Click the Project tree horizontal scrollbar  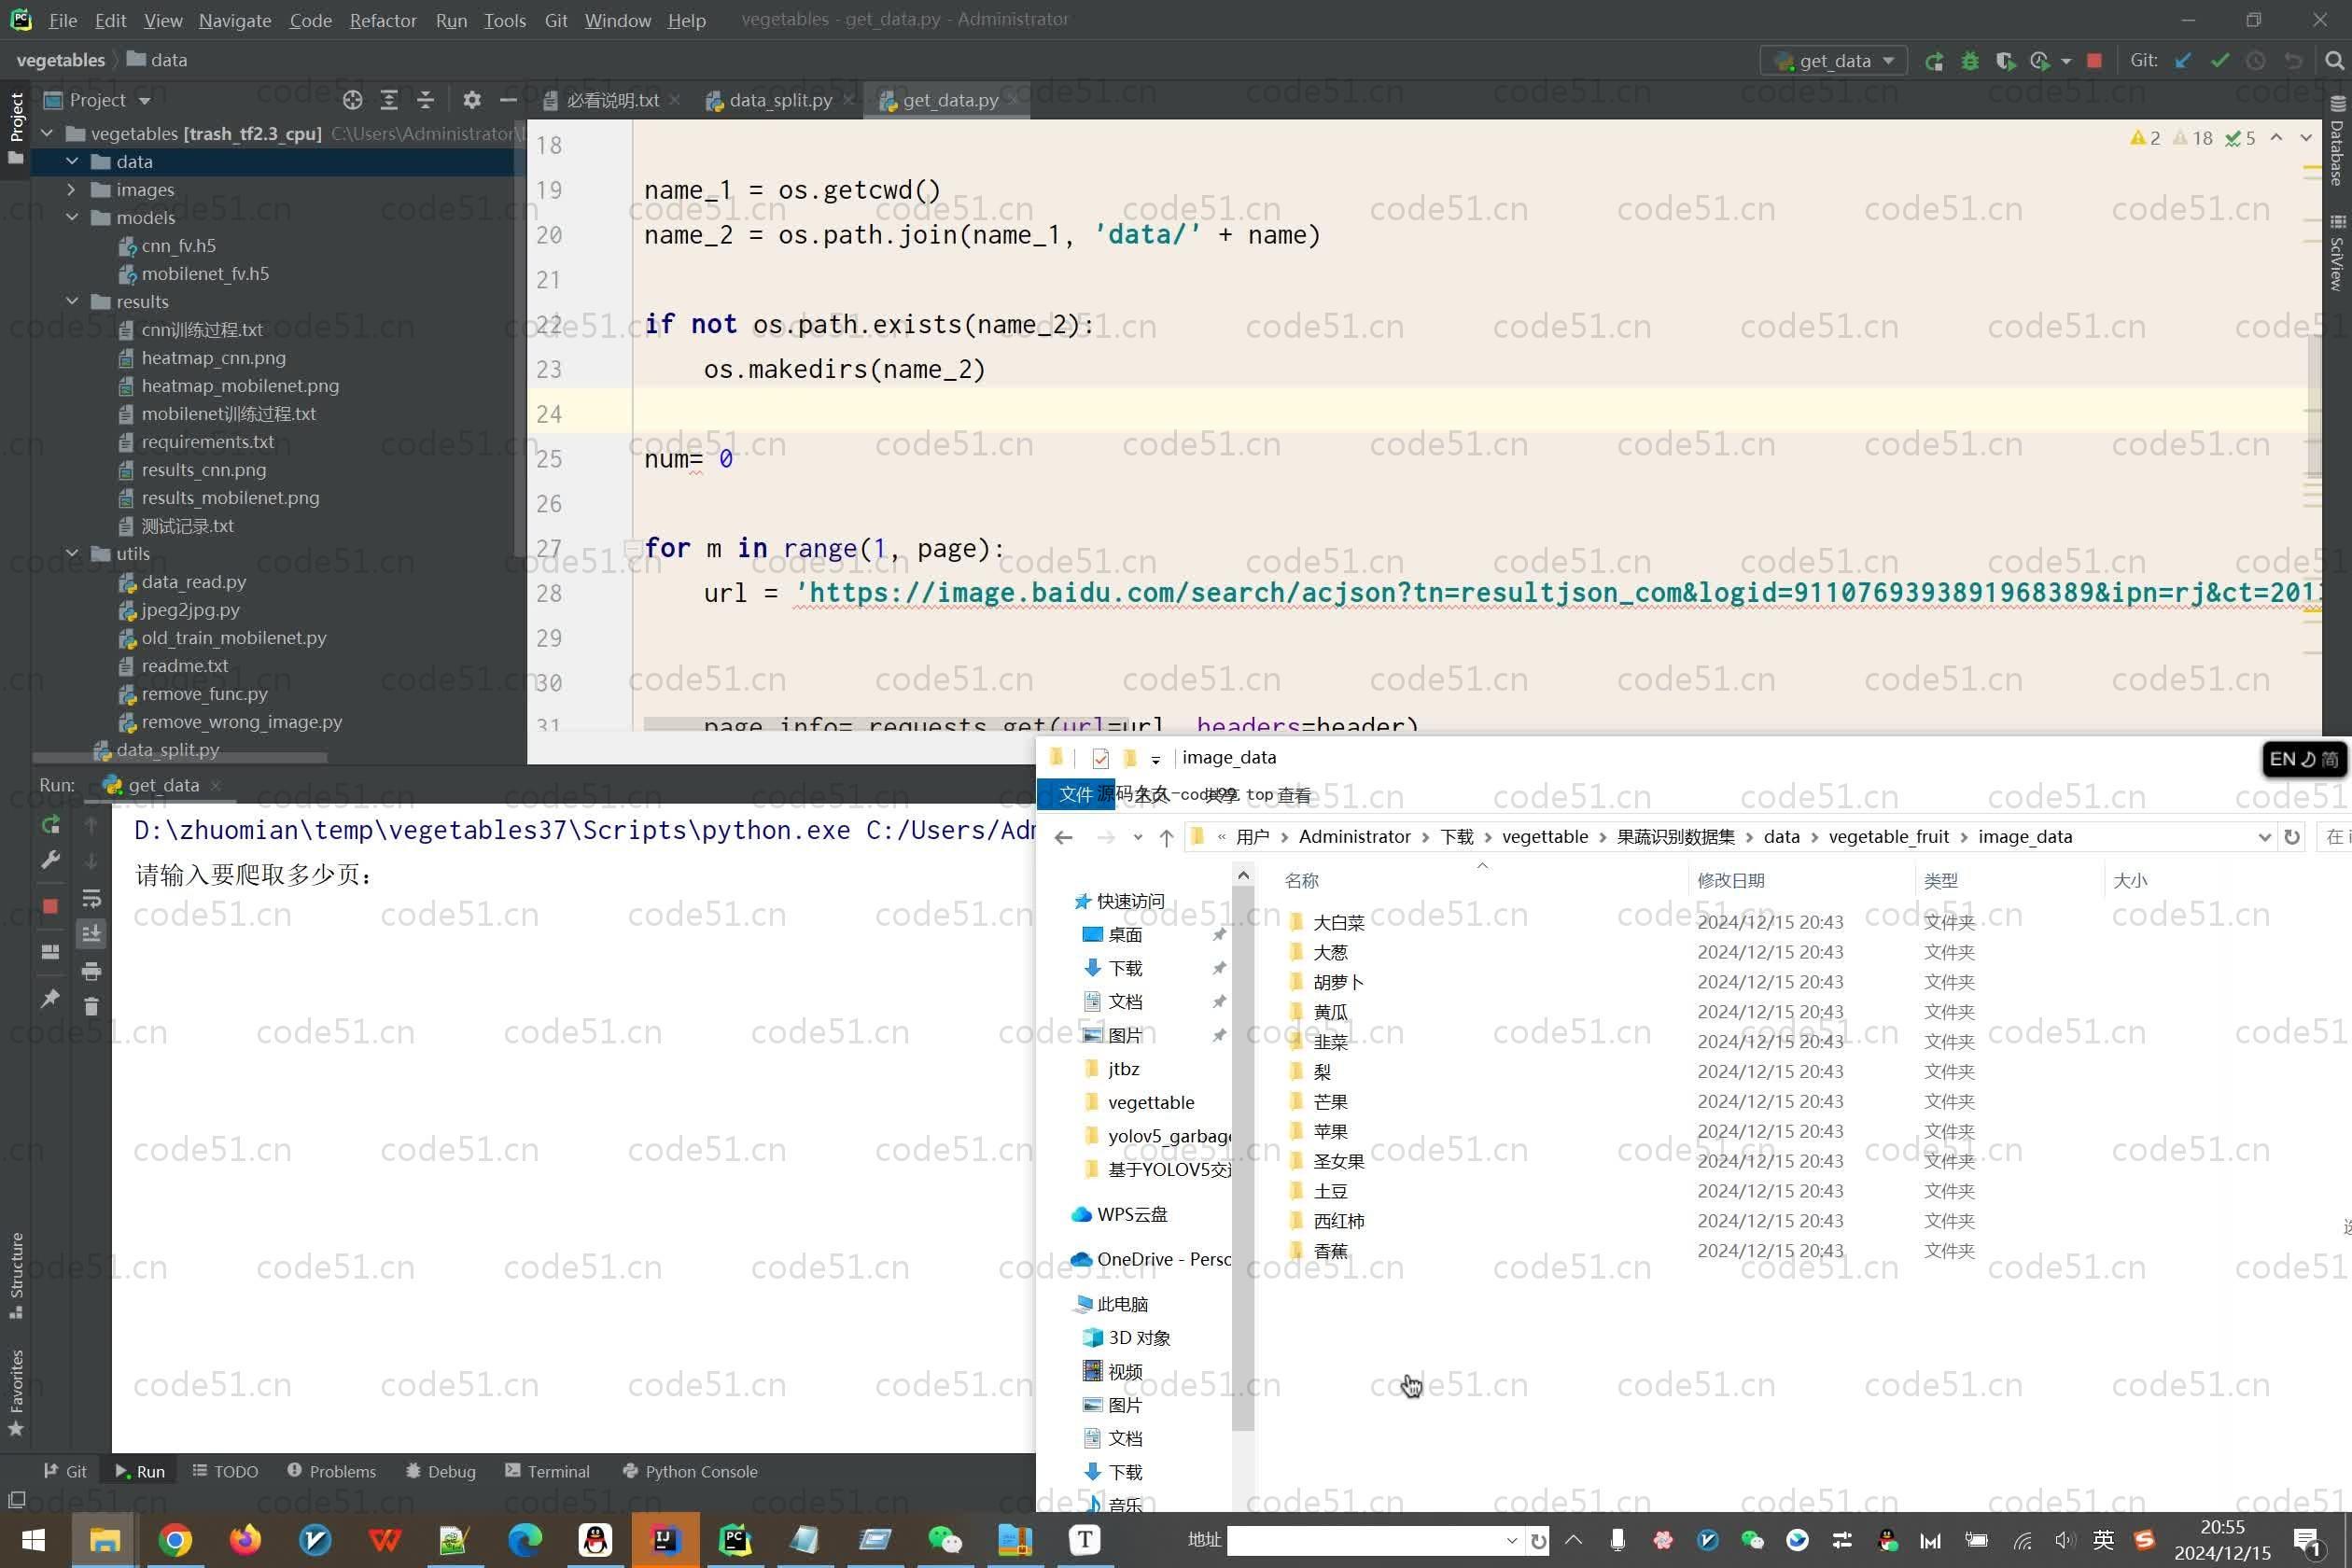pos(180,758)
